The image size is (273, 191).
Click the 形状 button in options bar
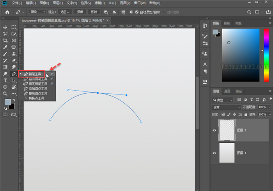click(93, 12)
